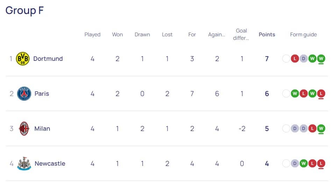The height and width of the screenshot is (188, 335).
Task: Click the AC Milan club crest
Action: pyautogui.click(x=24, y=129)
